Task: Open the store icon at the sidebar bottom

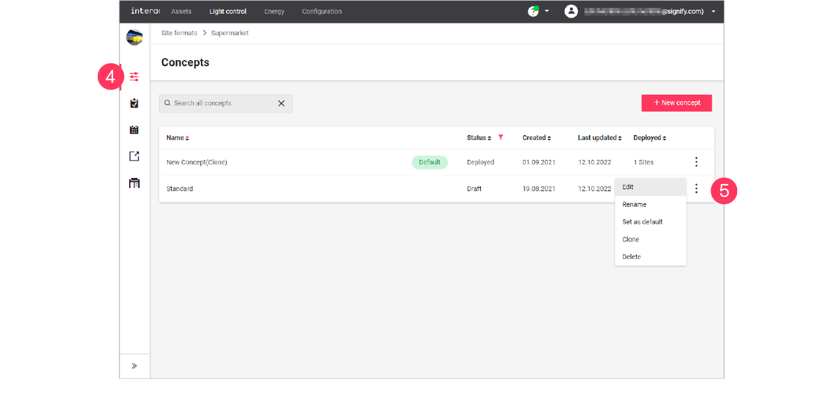Action: (x=134, y=183)
